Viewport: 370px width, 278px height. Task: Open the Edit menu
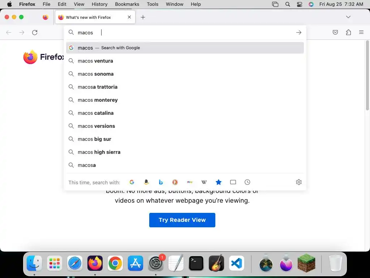[62, 4]
